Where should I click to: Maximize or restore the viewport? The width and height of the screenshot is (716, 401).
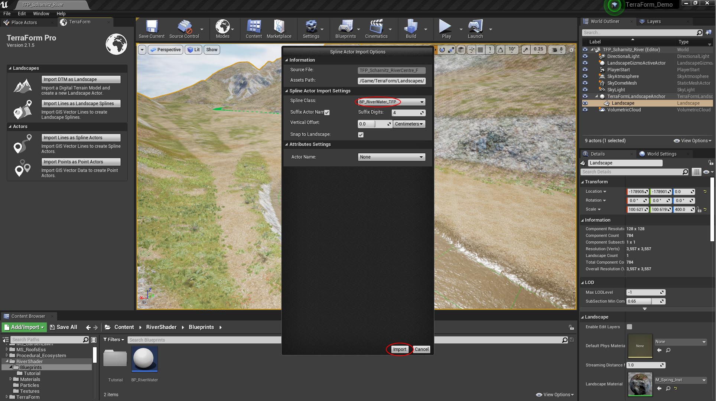(572, 50)
